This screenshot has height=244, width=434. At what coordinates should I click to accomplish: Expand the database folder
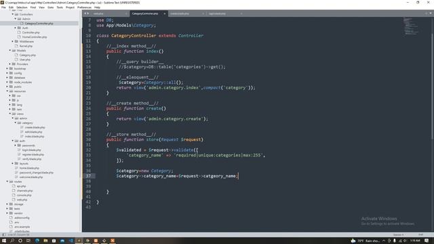pos(7,78)
